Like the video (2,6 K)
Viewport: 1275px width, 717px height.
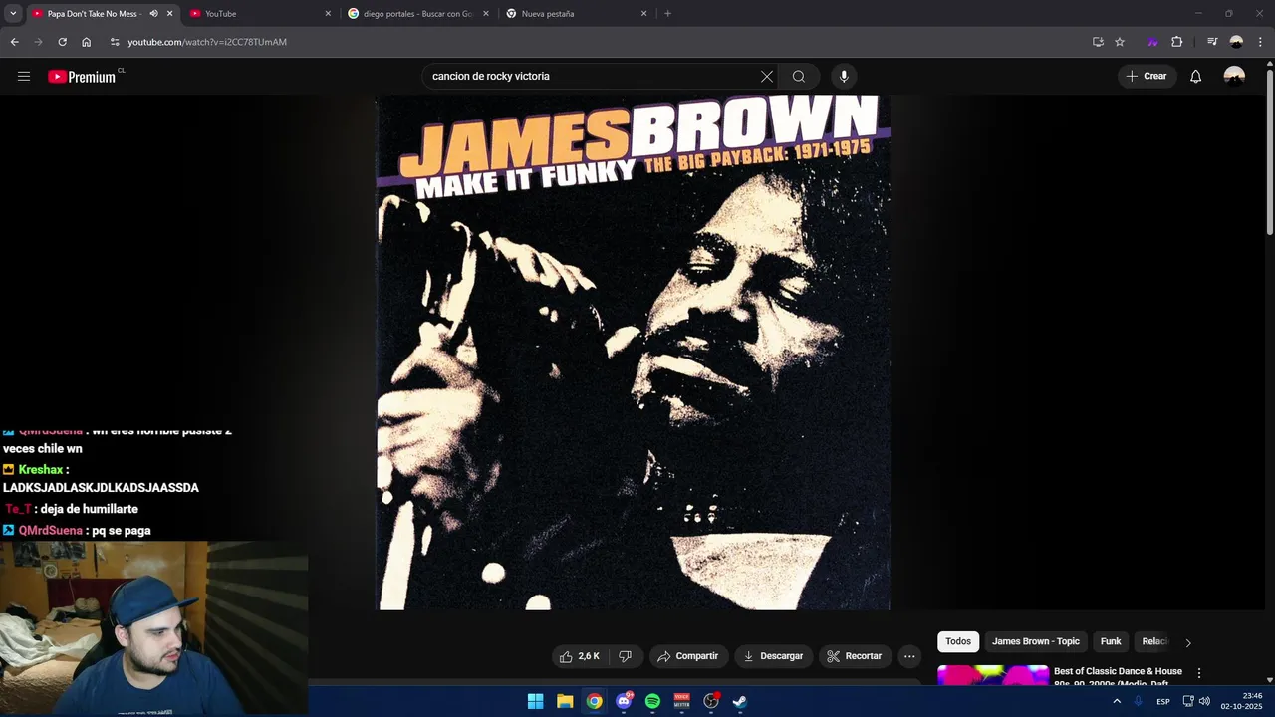(x=579, y=656)
